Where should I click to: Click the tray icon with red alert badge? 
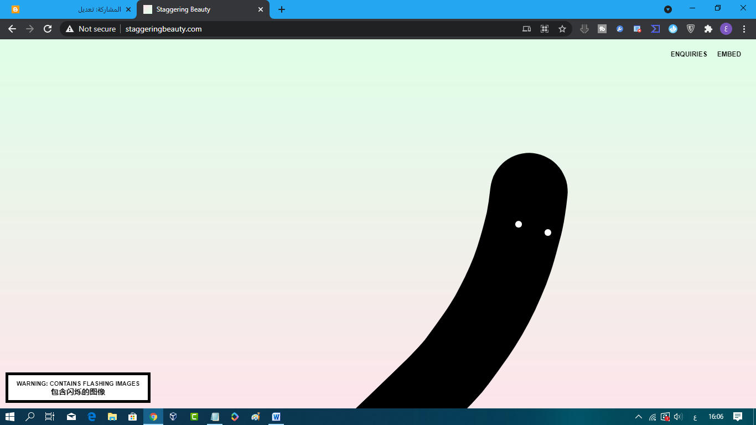(x=665, y=417)
